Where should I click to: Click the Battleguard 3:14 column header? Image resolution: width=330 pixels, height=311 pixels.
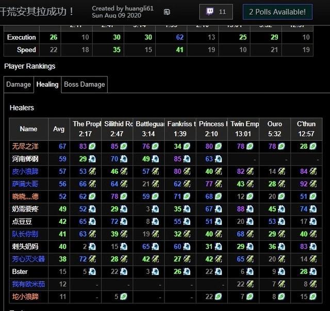pyautogui.click(x=148, y=129)
